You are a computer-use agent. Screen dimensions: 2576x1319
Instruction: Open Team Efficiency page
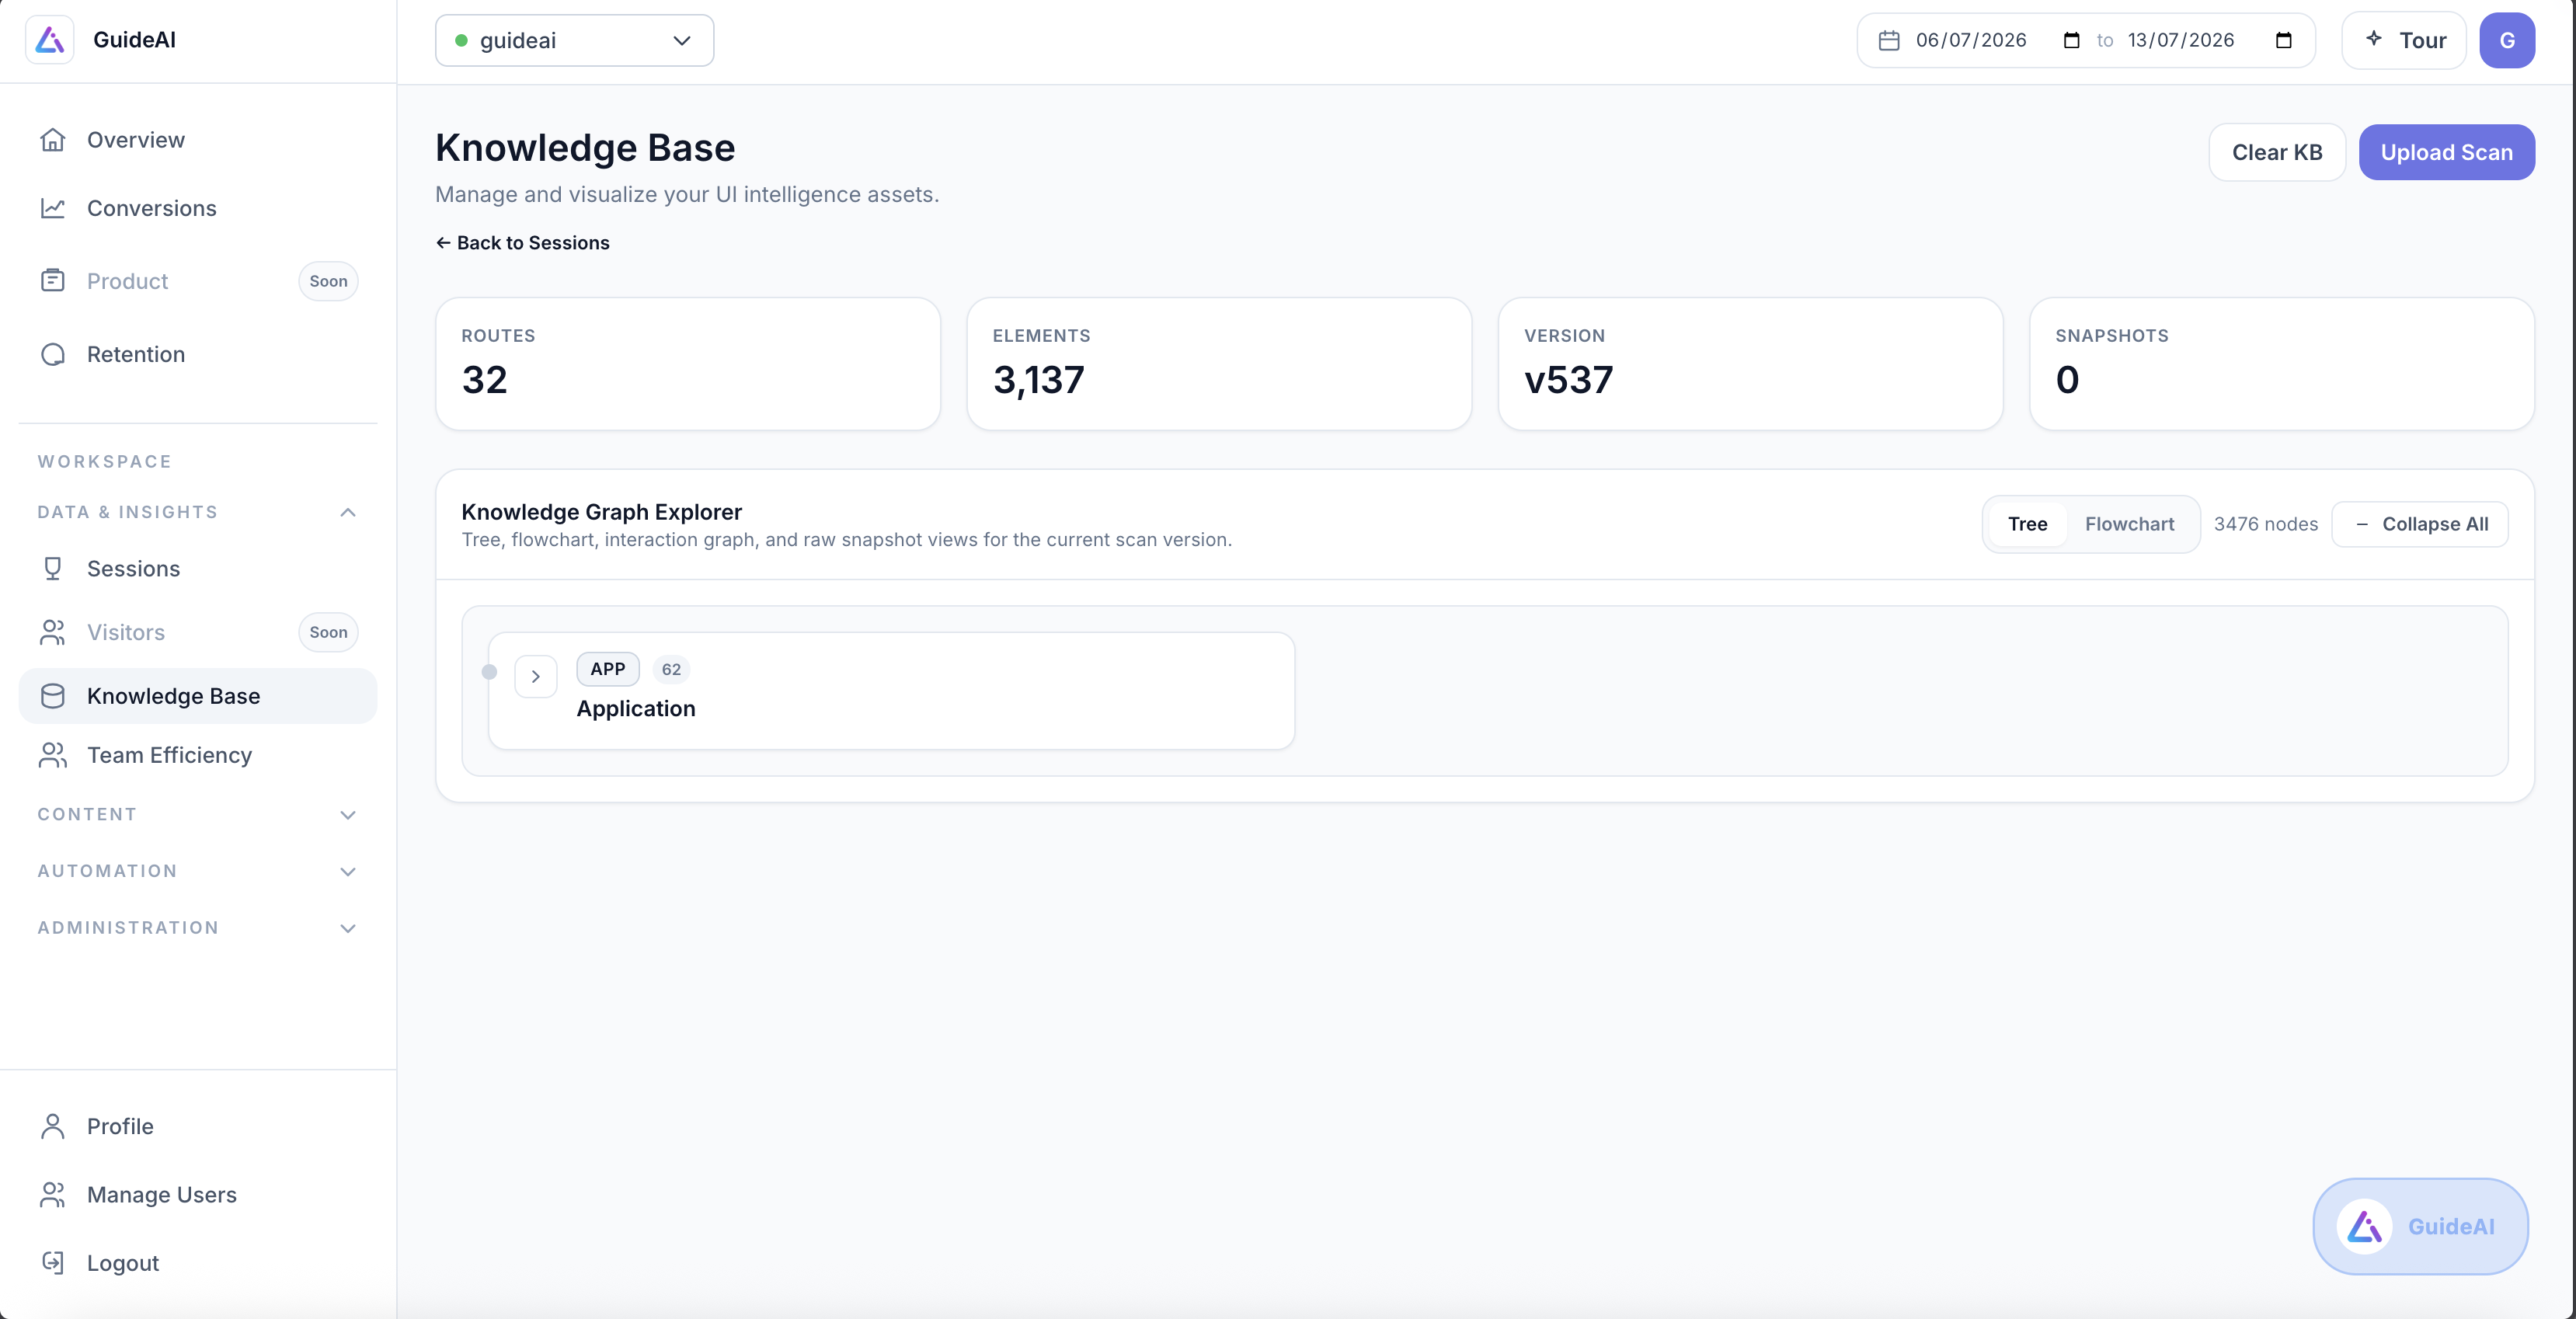click(x=198, y=755)
